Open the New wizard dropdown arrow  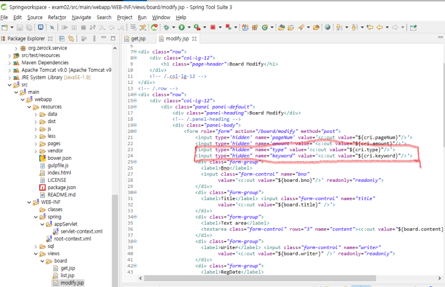[12, 28]
